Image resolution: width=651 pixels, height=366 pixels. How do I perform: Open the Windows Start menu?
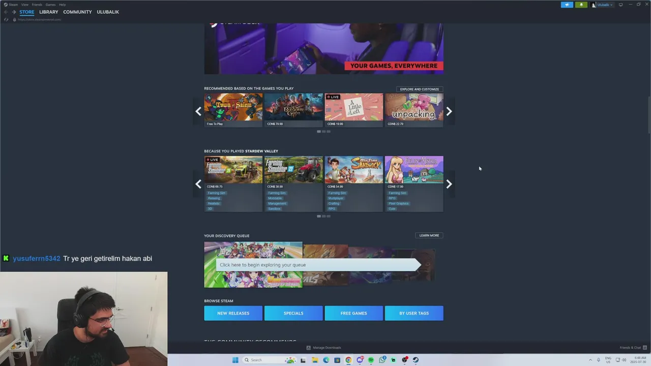coord(235,360)
